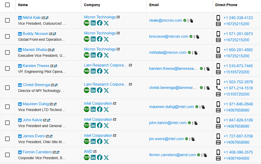Viewport: 261px width, 164px height.
Task: Click the landline phone icon for Christi Bierenga
Action: point(219,88)
